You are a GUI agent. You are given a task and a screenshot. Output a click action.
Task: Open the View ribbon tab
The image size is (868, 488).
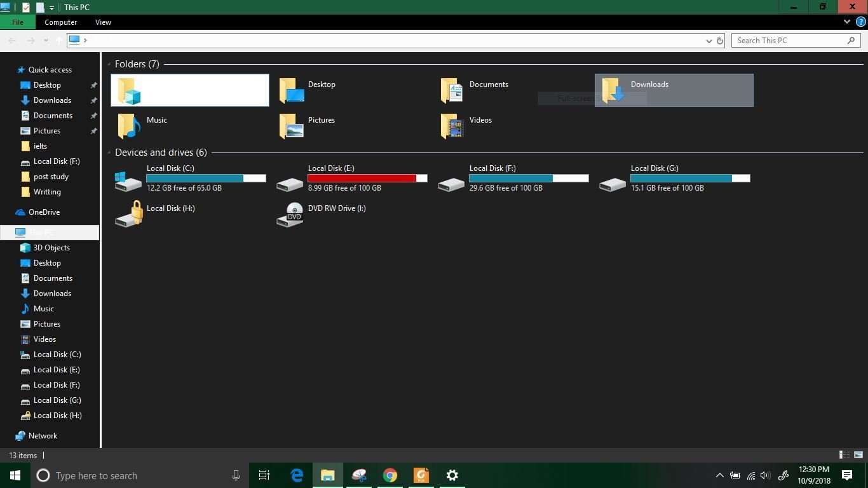[103, 22]
